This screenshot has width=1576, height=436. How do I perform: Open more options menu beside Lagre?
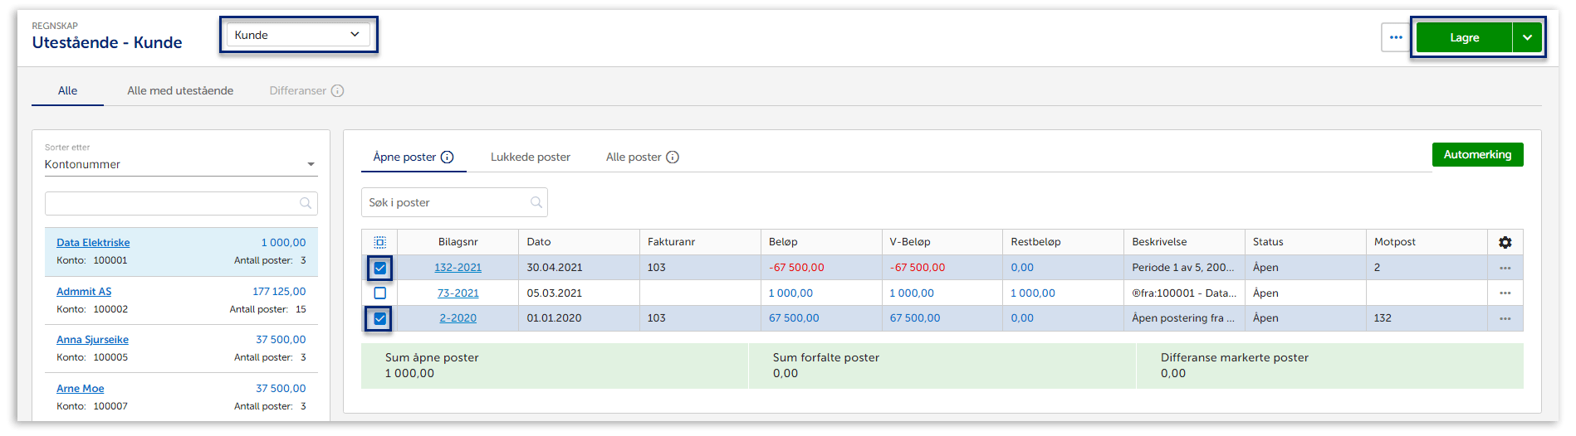click(1395, 37)
